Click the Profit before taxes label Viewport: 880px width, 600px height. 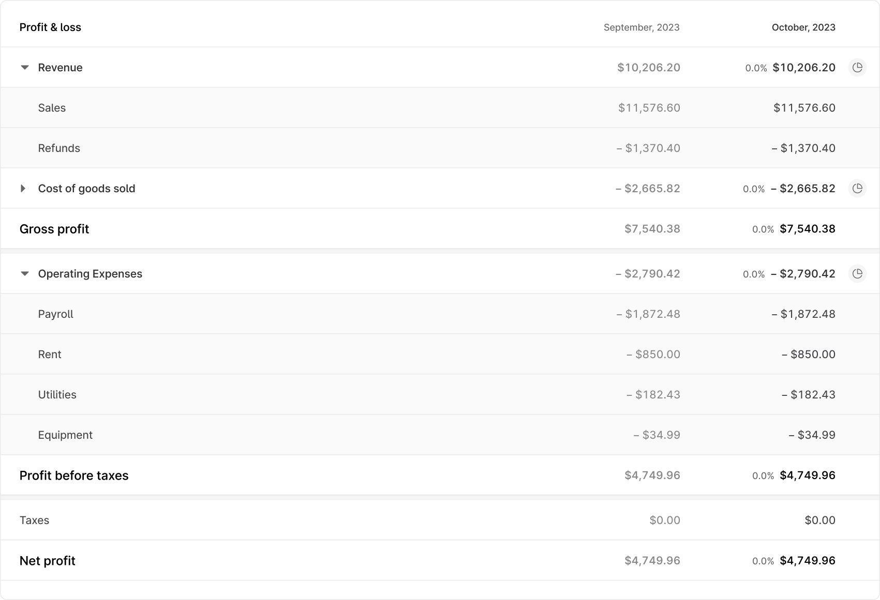(x=74, y=475)
